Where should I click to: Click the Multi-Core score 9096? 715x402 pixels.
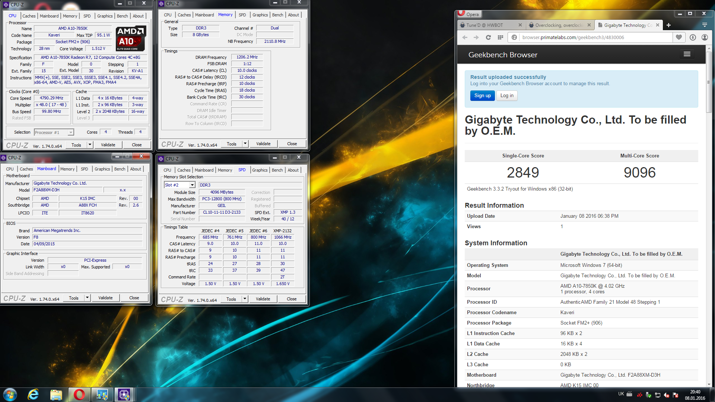[x=639, y=172]
